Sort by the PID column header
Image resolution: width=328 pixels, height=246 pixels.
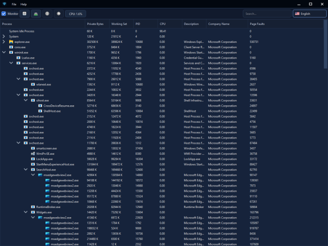(x=146, y=24)
